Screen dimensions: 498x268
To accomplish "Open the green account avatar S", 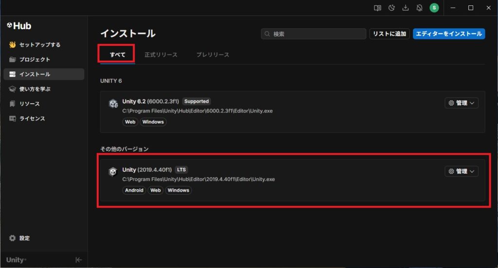I will pos(434,8).
